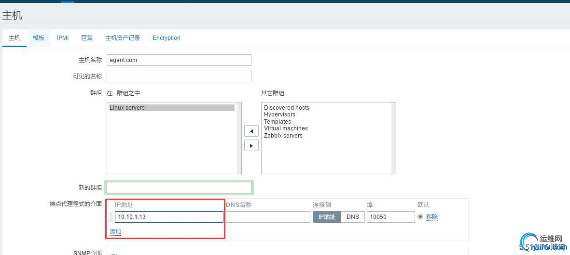Select Discovered hosts in other groups
The width and height of the screenshot is (570, 255).
coord(287,108)
